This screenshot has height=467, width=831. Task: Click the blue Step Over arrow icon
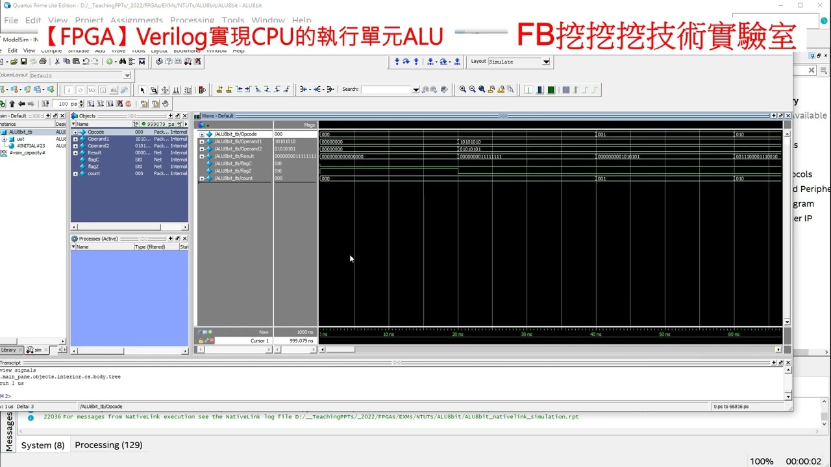[406, 62]
